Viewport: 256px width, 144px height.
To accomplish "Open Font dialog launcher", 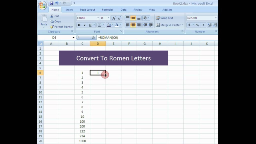I will (x=121, y=31).
